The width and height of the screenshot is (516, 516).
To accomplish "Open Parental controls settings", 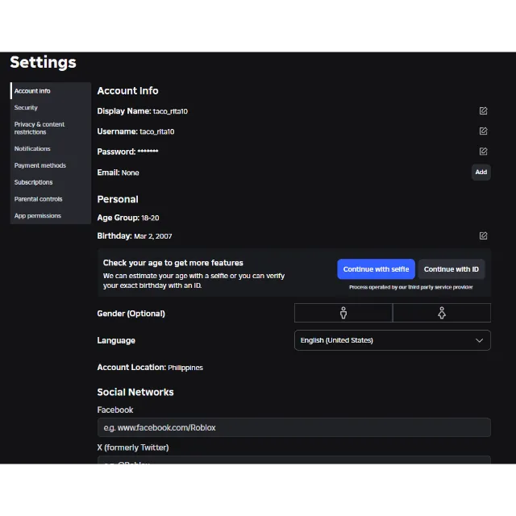I will [x=38, y=199].
